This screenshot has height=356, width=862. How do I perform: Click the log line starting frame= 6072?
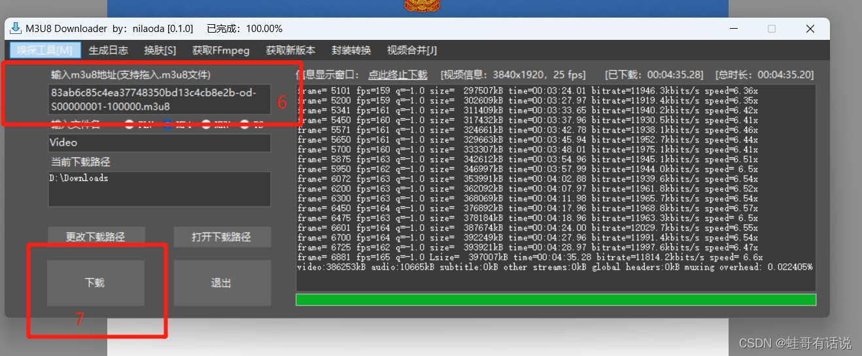pos(528,179)
